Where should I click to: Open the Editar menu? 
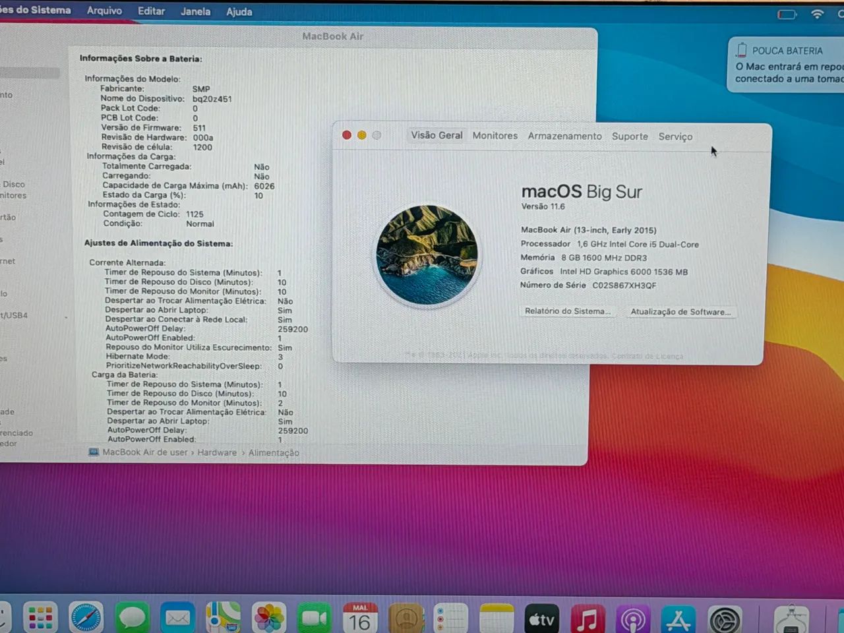pos(151,11)
